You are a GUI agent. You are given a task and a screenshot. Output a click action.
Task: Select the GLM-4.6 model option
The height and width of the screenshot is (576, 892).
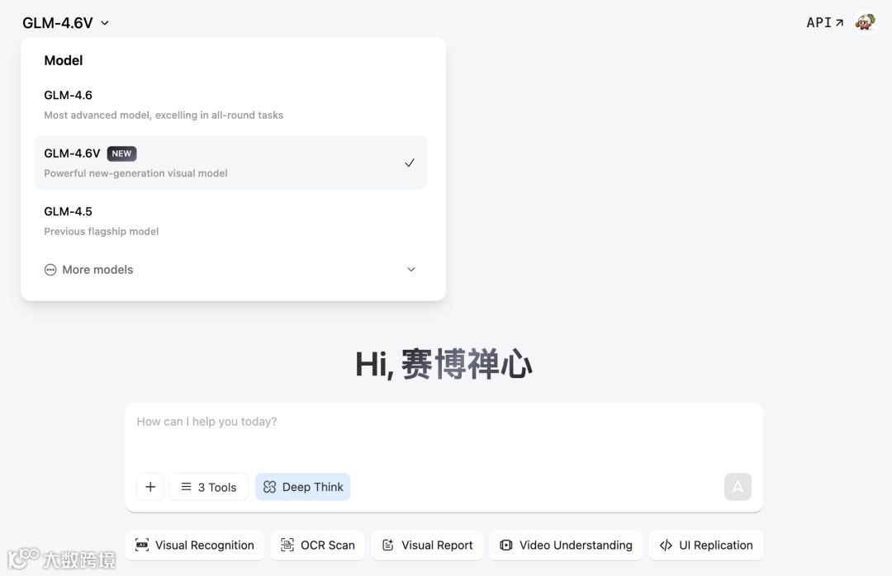(x=230, y=105)
